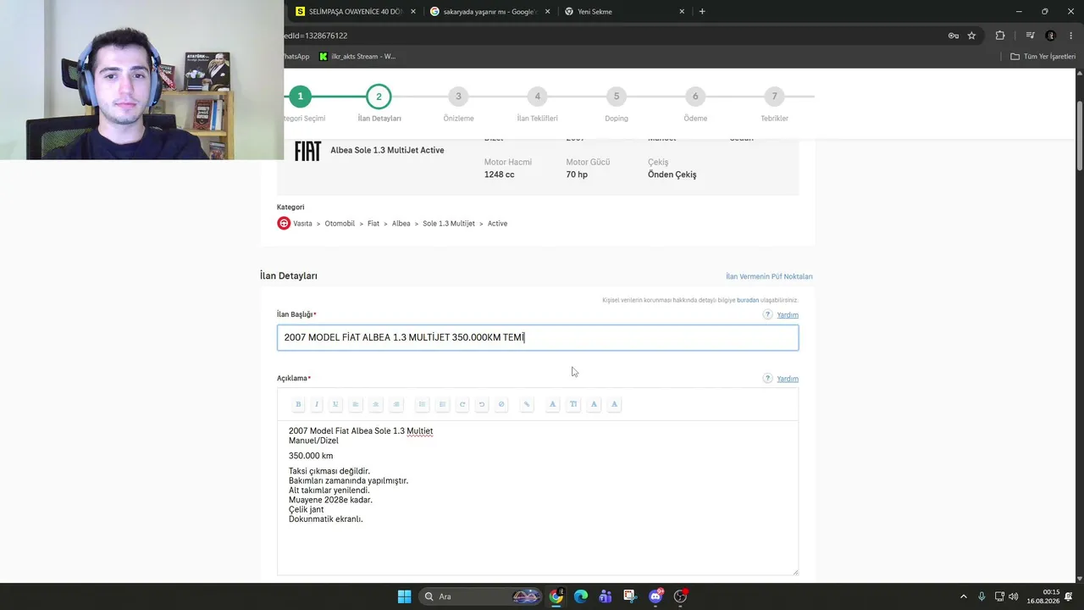Click Otomobil in the category breadcrumb
This screenshot has width=1084, height=610.
tap(340, 224)
